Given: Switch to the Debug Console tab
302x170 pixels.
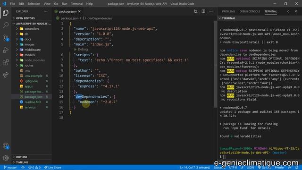Looking at the screenshot, I should click(250, 11).
